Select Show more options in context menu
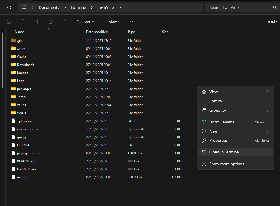The image size is (280, 206). pos(236,164)
